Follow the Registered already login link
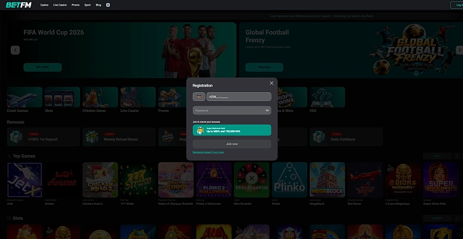463x239 pixels. (x=208, y=153)
